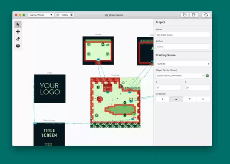
Task: Open the Game World view dropdown
Action: [41, 15]
